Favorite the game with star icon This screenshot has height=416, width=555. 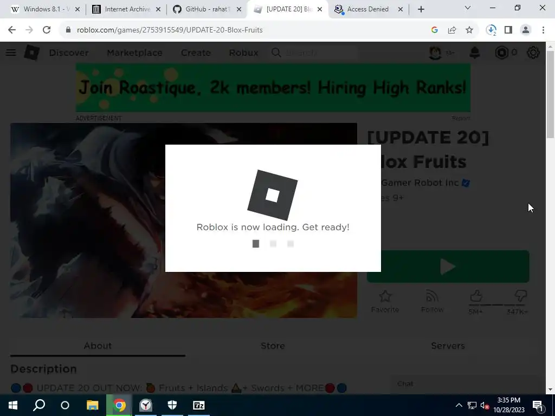(385, 301)
